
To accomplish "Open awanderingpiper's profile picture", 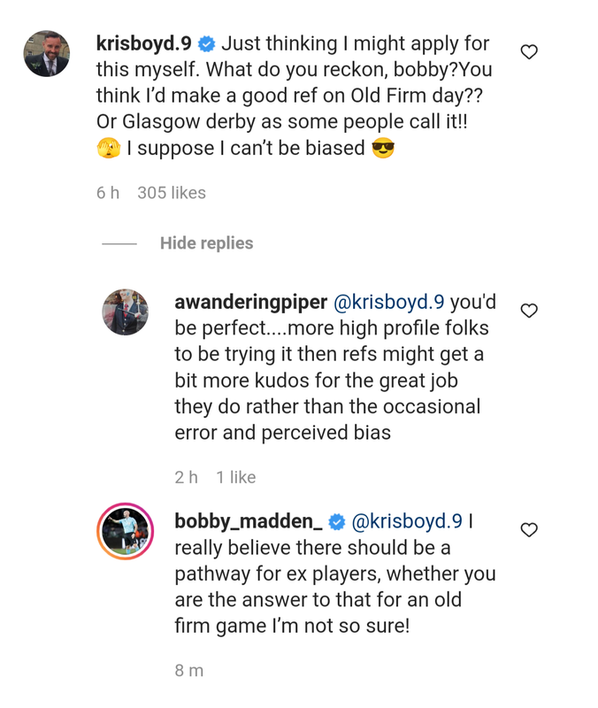I will click(125, 312).
